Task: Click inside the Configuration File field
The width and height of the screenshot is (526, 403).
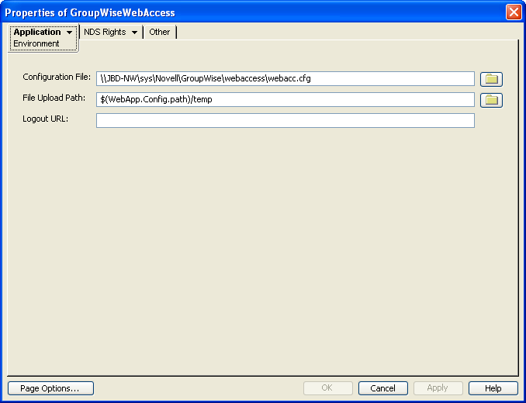Action: pos(285,79)
